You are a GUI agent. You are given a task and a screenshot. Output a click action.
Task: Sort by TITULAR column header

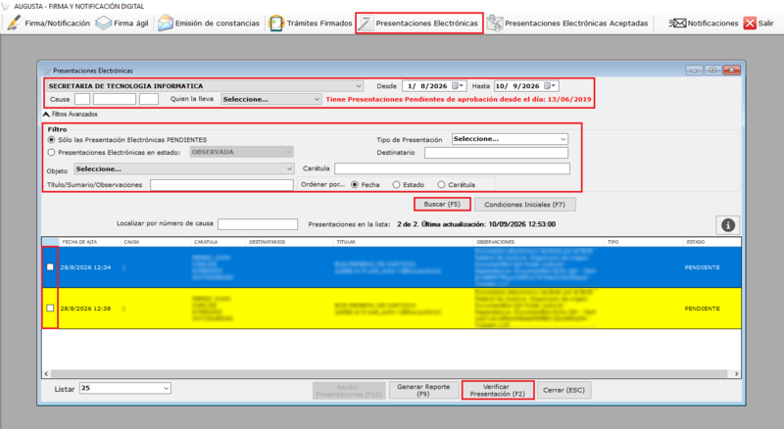[x=403, y=242]
